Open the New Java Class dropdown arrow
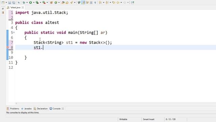The height and width of the screenshot is (122, 216). pos(59,2)
